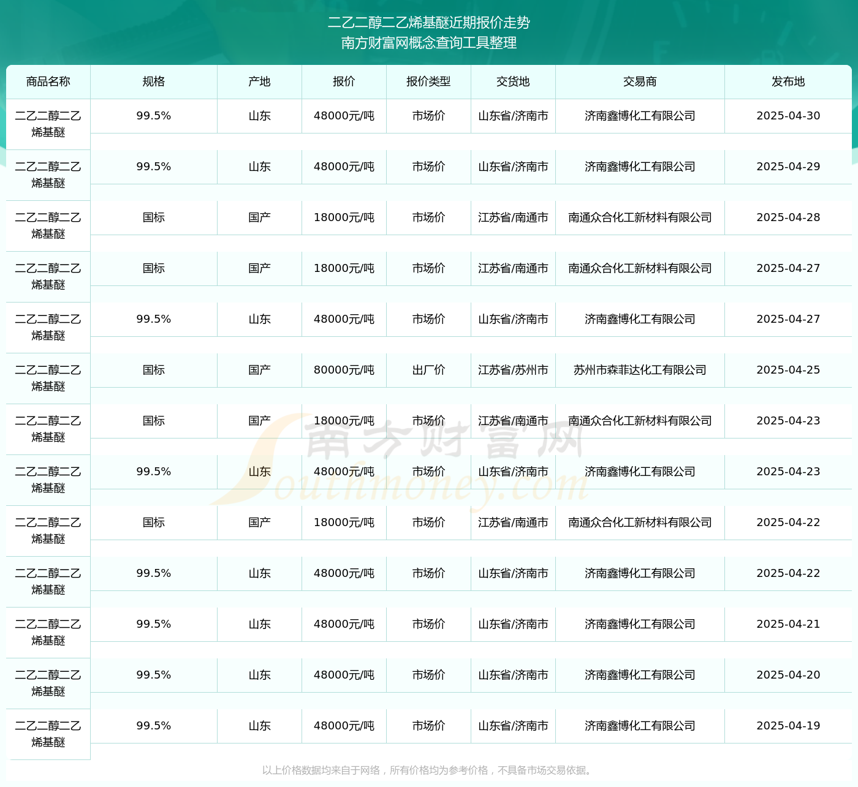Viewport: 858px width, 787px height.
Task: Click product name 二乙二醇二乙烯基醚 in the 2025-04-19 row
Action: [48, 734]
